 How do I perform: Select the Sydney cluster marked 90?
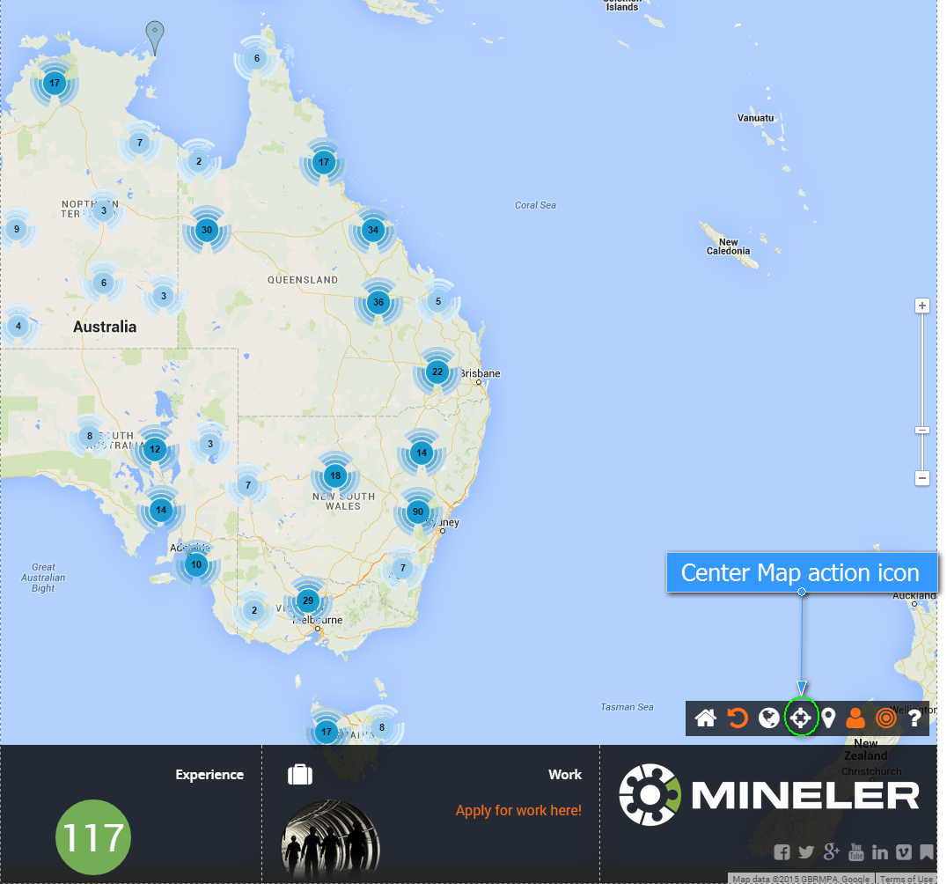click(x=418, y=512)
